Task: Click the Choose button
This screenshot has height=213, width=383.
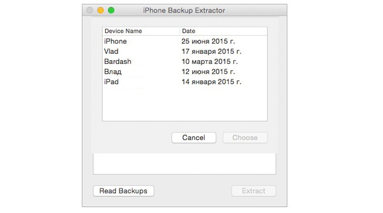Action: [x=245, y=138]
